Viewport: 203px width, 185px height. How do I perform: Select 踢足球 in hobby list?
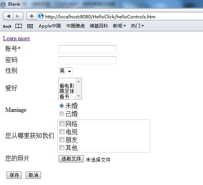(67, 91)
